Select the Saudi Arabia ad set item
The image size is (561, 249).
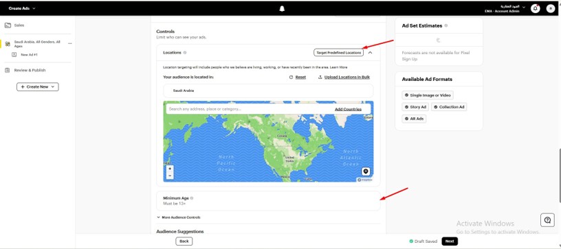coord(38,44)
